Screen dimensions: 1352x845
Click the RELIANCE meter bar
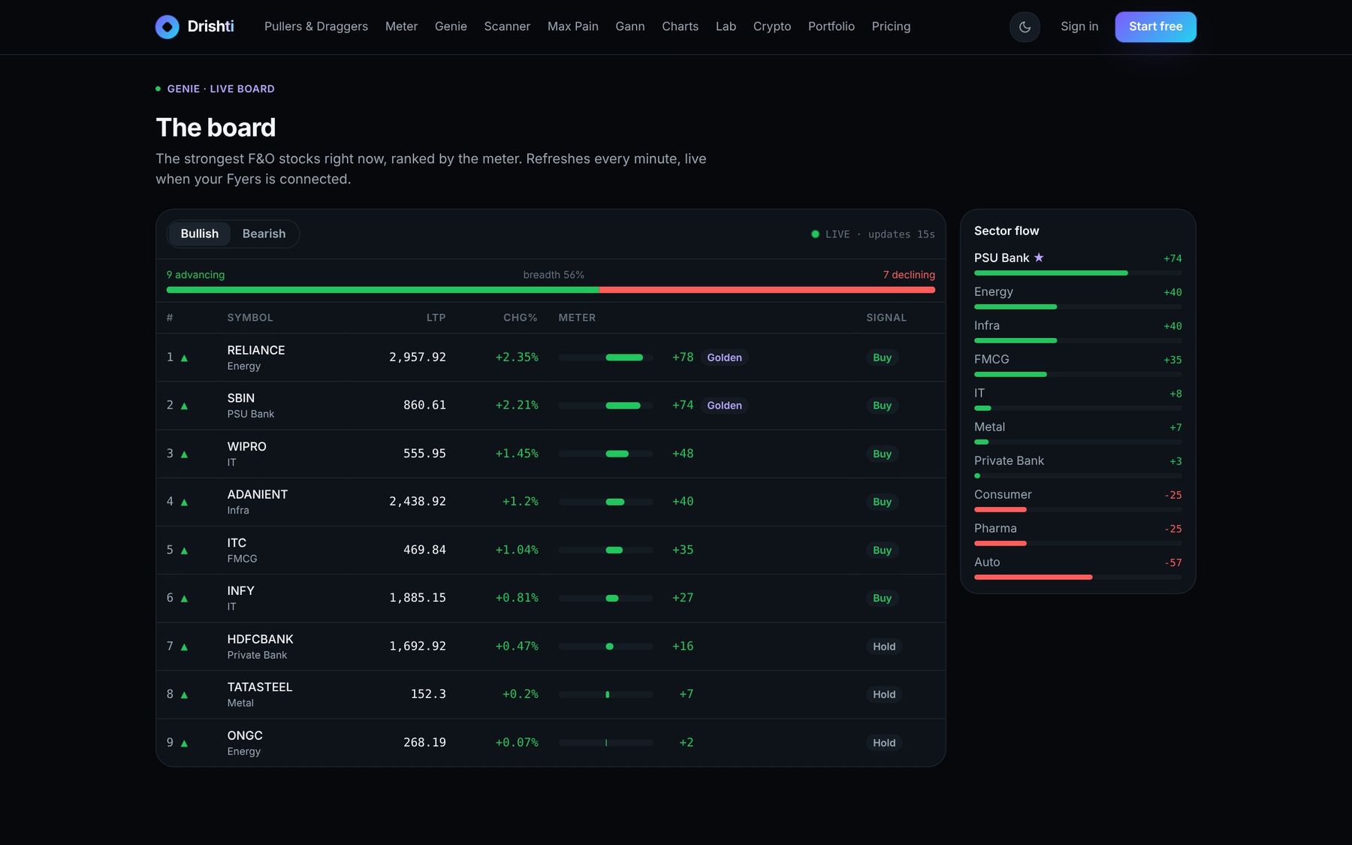606,358
